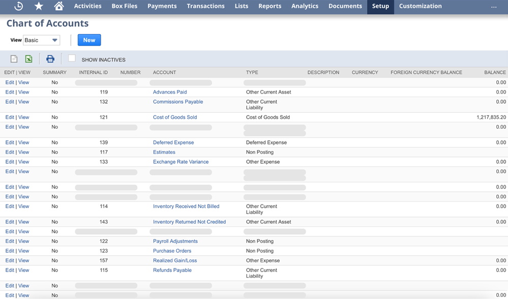Image resolution: width=508 pixels, height=299 pixels.
Task: Select the Other Current Asset type for Advances Paid
Action: tap(268, 92)
